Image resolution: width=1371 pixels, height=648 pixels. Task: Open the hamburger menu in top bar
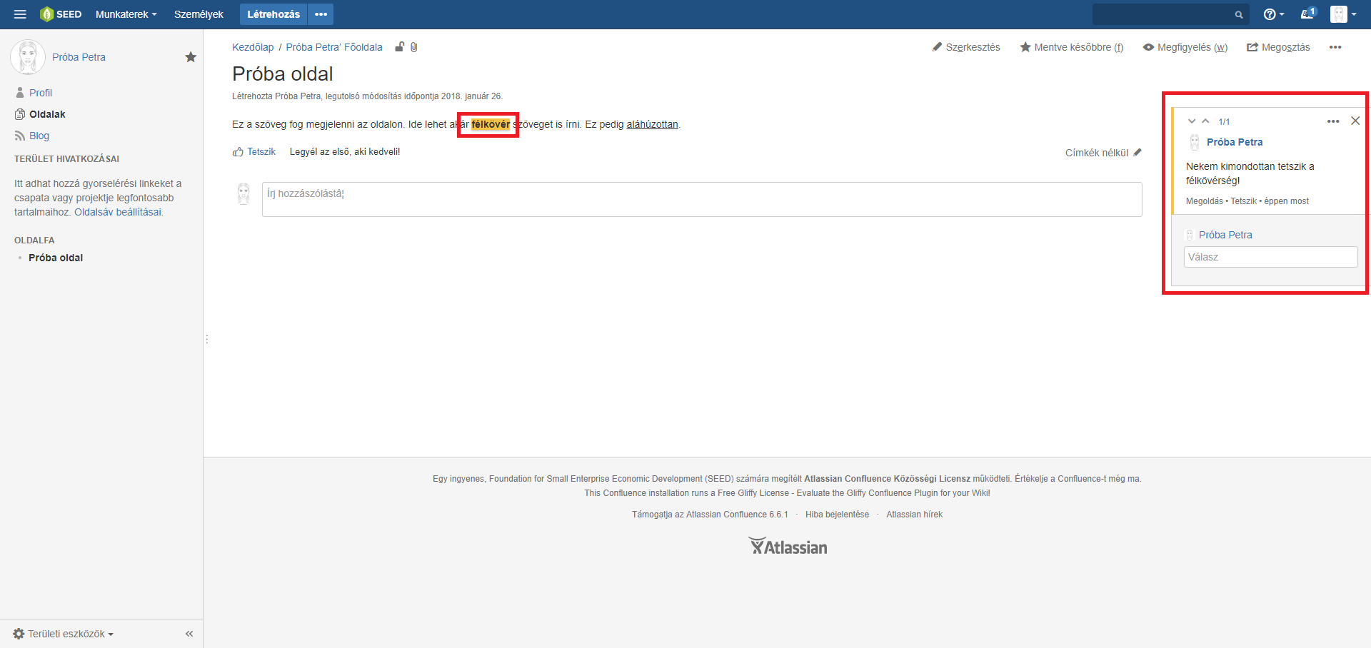tap(20, 14)
